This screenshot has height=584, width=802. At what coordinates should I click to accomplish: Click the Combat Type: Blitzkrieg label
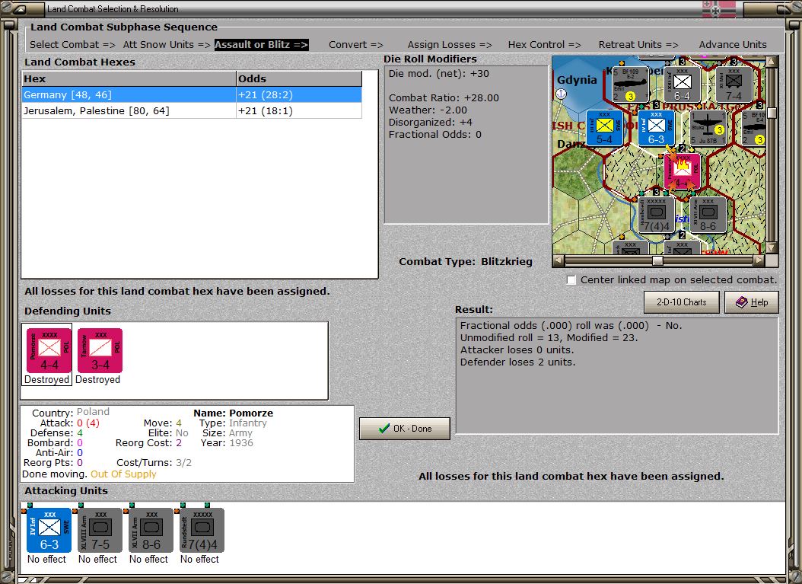466,262
